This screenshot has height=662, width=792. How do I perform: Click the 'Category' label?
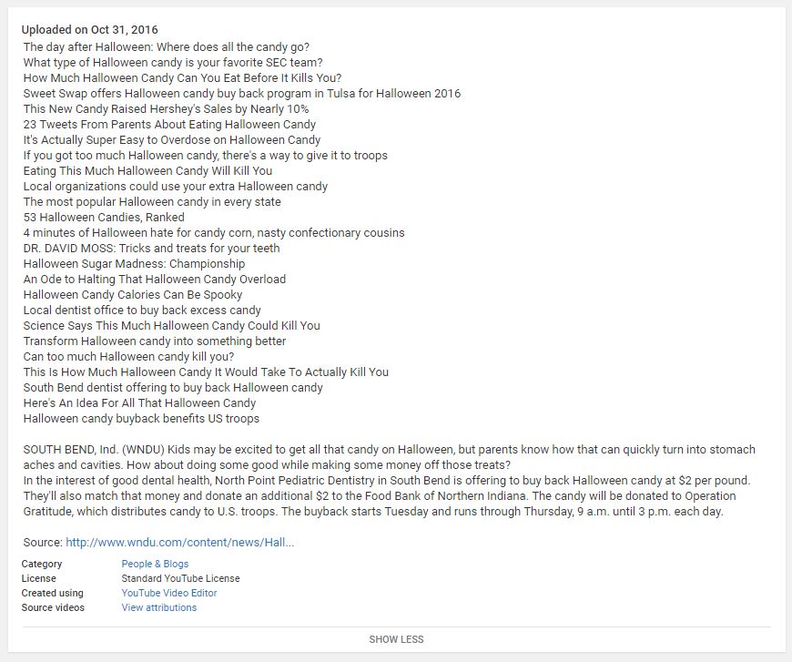pos(41,564)
